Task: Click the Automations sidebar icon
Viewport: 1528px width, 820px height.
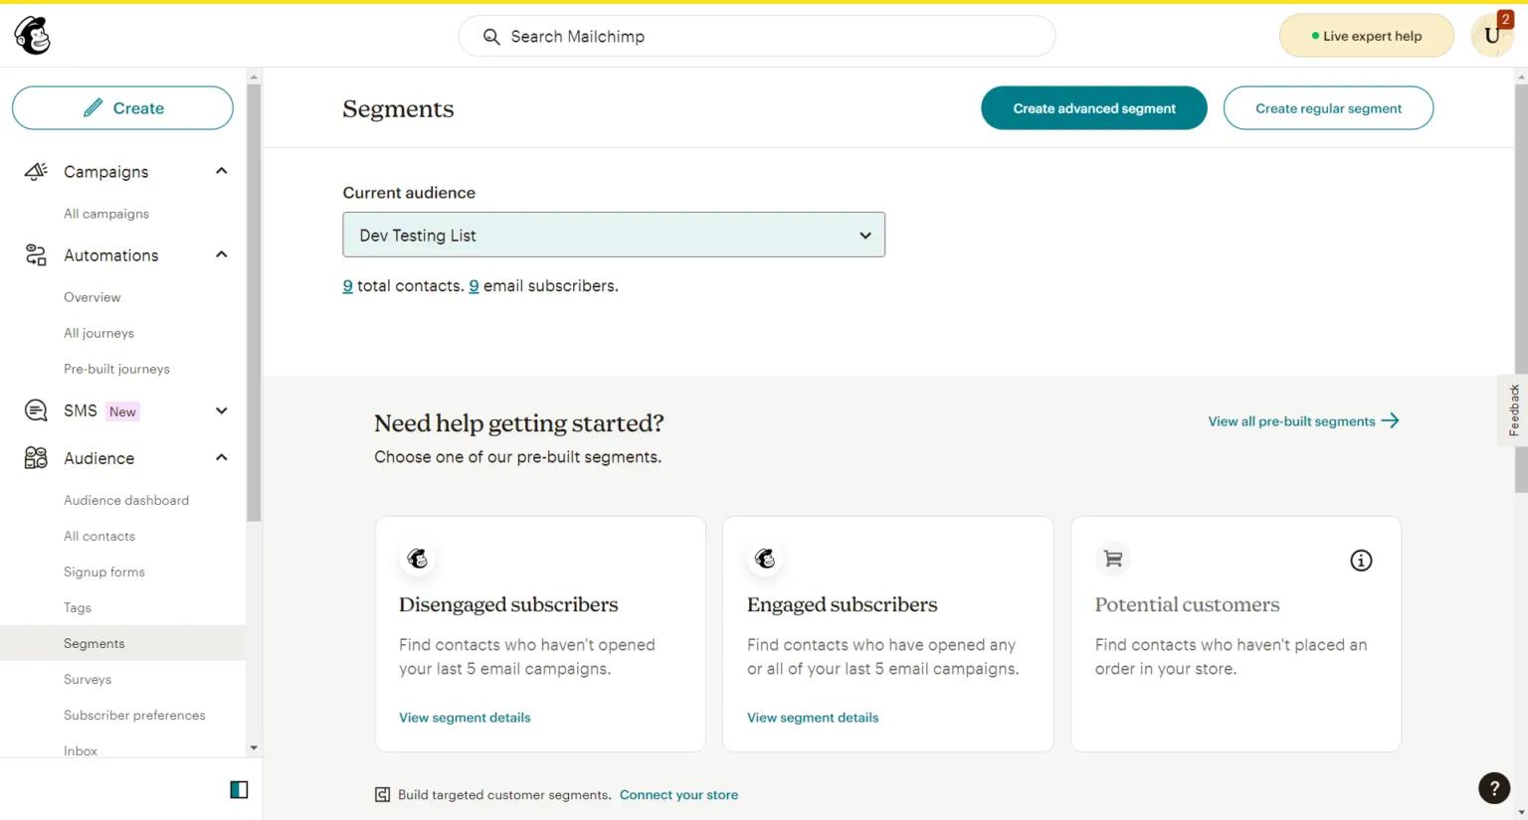Action: click(34, 254)
